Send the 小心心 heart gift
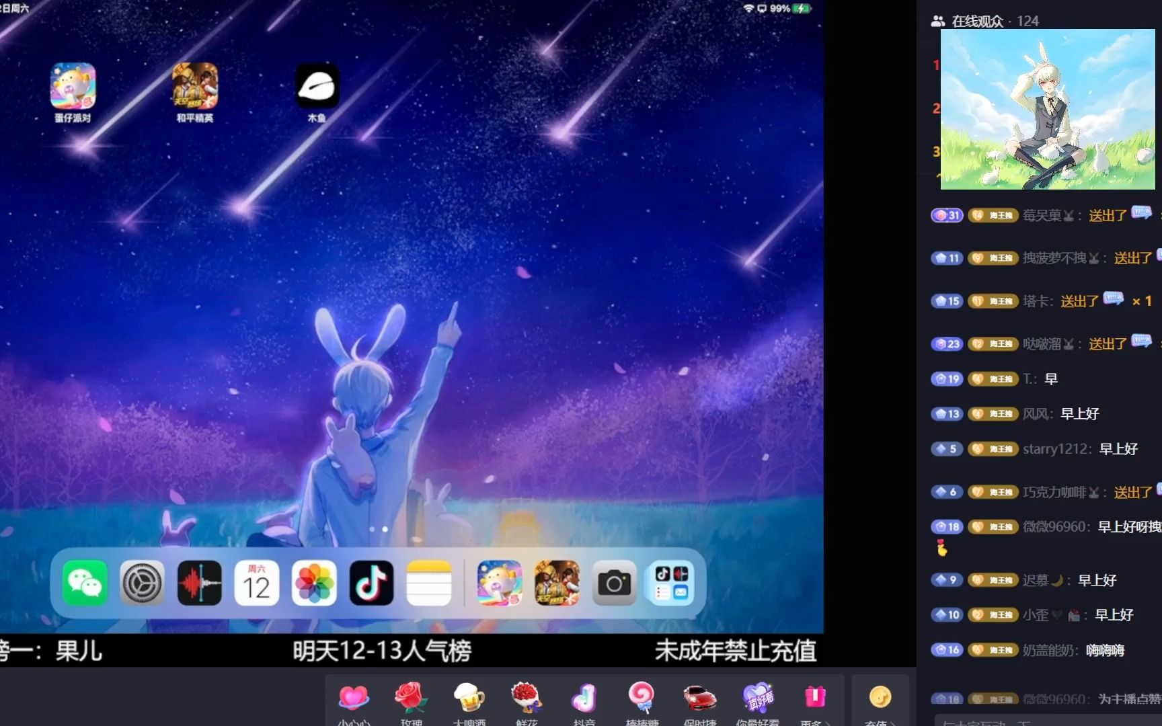Viewport: 1162px width, 726px height. pyautogui.click(x=354, y=699)
